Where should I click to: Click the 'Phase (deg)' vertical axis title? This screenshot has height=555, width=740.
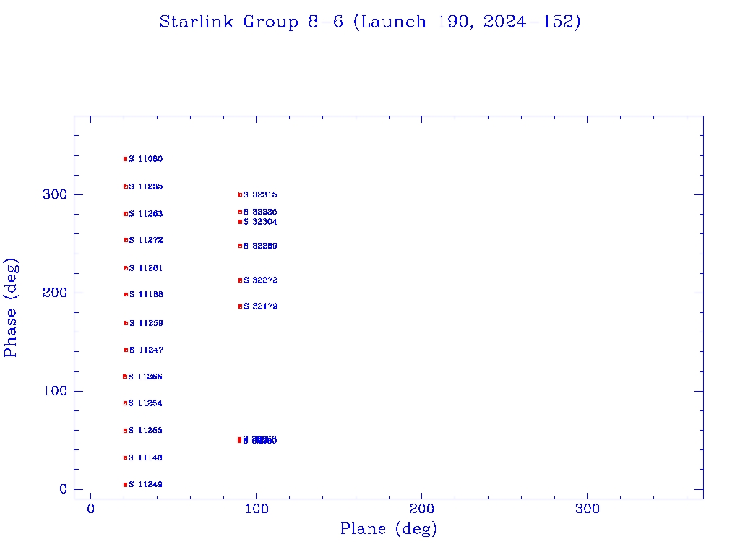click(x=11, y=308)
